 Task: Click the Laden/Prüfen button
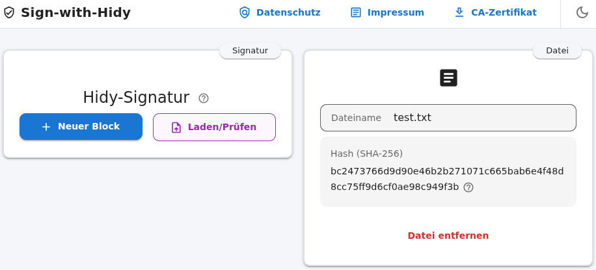214,127
